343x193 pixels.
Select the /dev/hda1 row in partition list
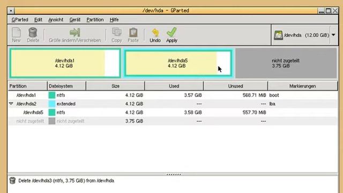pos(173,95)
